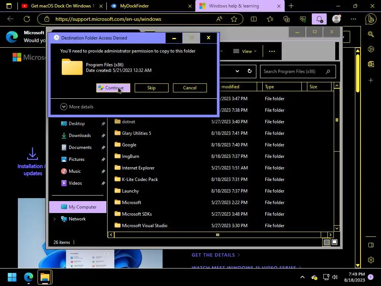Viewport: 381px width, 286px height.
Task: Open File Explorer's See more (three dots) menu
Action: (x=272, y=51)
